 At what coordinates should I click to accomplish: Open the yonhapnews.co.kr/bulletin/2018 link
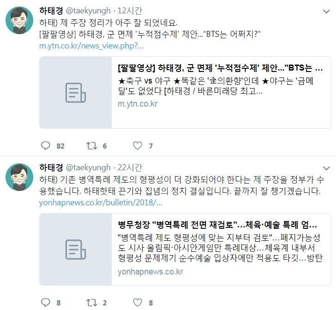pos(101,203)
